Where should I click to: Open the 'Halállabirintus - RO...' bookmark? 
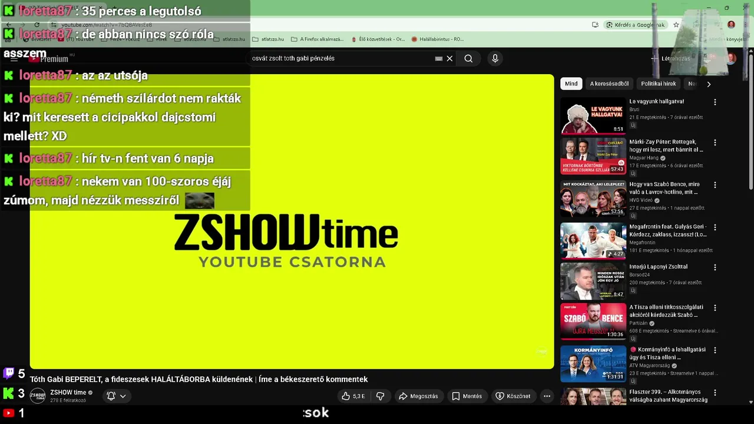tap(438, 39)
